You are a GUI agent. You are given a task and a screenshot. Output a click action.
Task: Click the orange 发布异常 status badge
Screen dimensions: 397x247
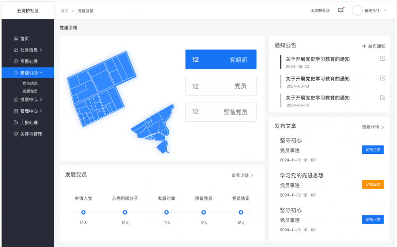(373, 185)
